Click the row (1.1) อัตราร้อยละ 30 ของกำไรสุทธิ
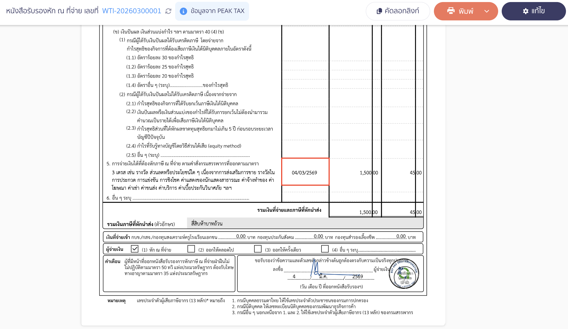 [160, 58]
